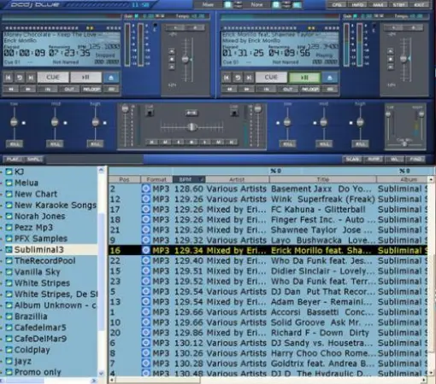The image size is (436, 384).
Task: Toggle left channel Mid KILL button
Action: coord(55,144)
